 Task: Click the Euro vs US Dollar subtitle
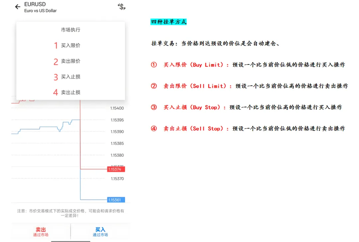pyautogui.click(x=41, y=11)
